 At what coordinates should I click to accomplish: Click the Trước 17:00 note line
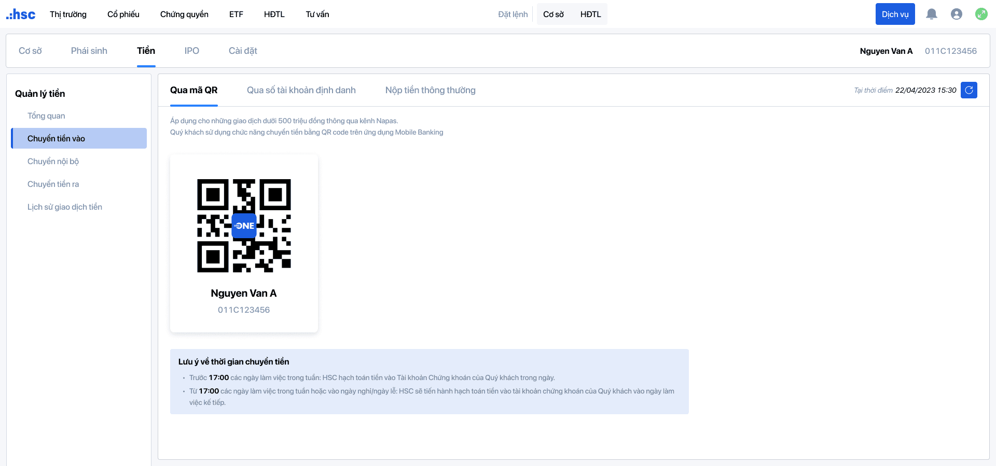coord(372,377)
